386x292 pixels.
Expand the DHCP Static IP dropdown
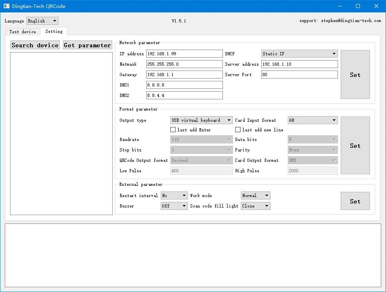point(299,54)
